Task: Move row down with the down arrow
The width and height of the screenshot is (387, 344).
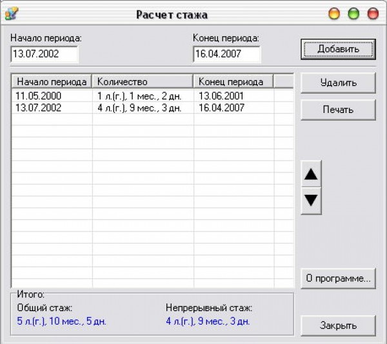Action: (x=311, y=201)
